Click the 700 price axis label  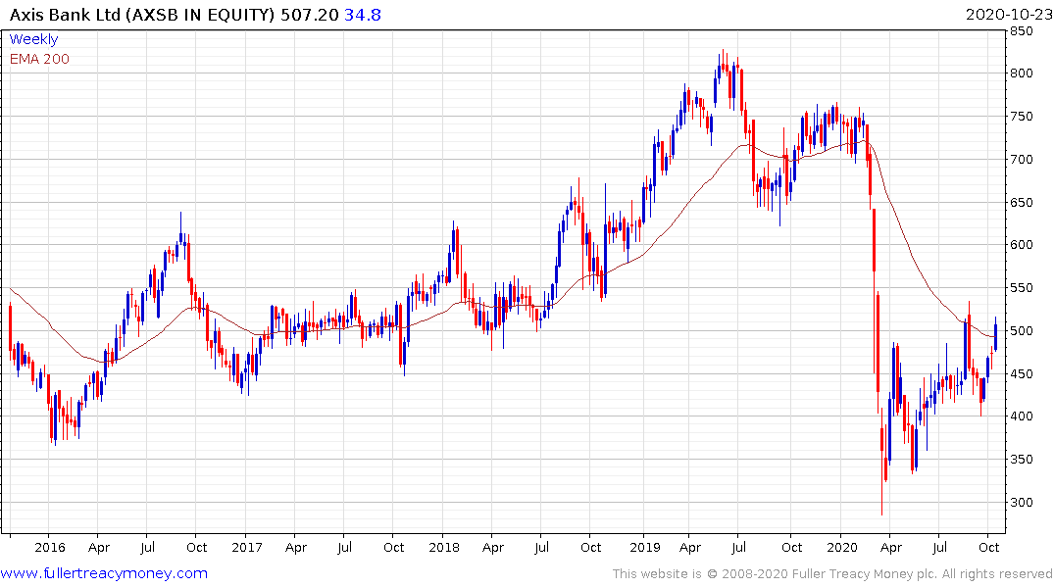click(x=1022, y=160)
